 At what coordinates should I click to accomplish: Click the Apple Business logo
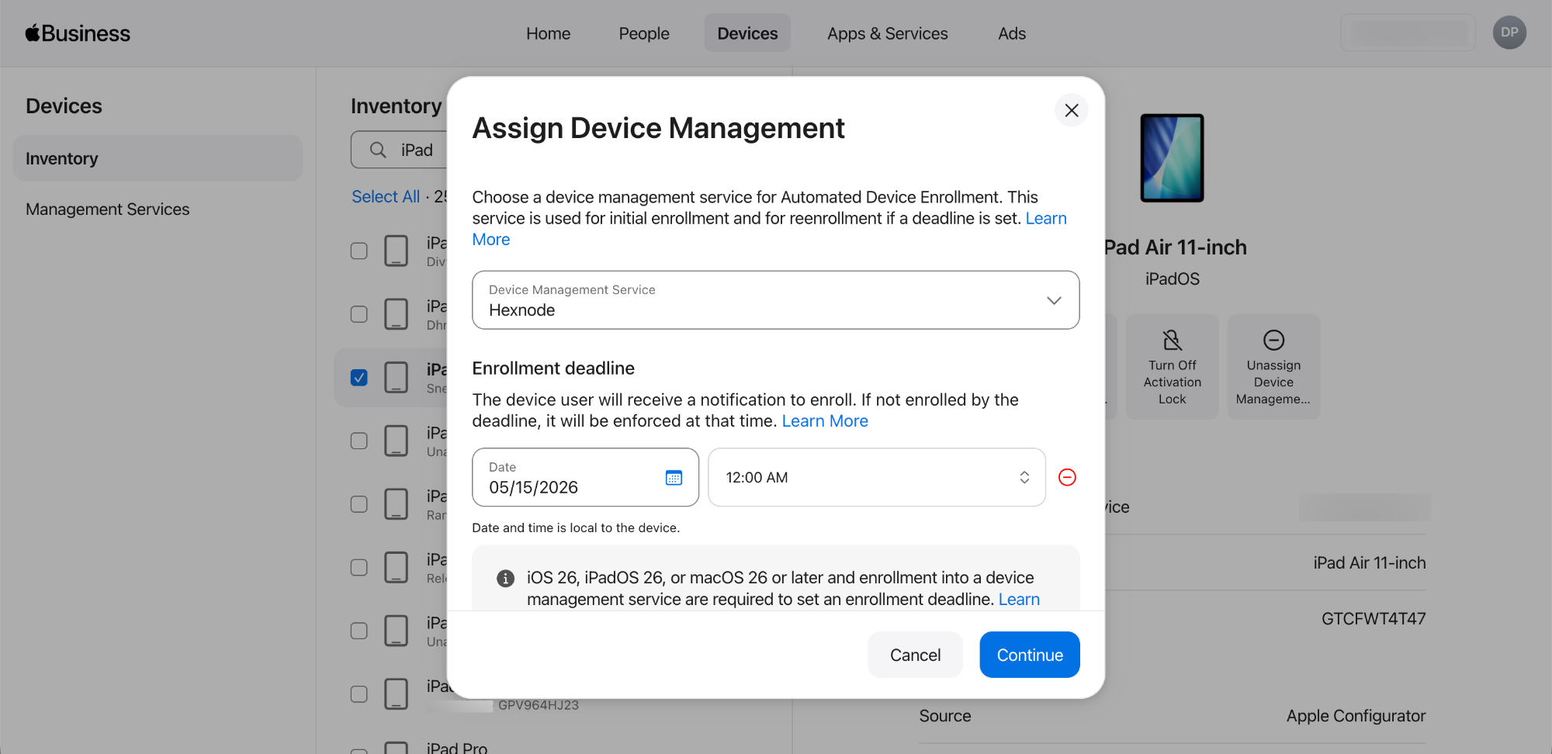(78, 33)
